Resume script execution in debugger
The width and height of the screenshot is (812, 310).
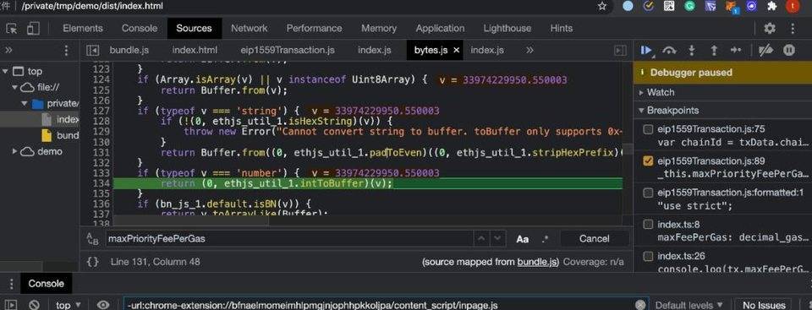pyautogui.click(x=645, y=50)
